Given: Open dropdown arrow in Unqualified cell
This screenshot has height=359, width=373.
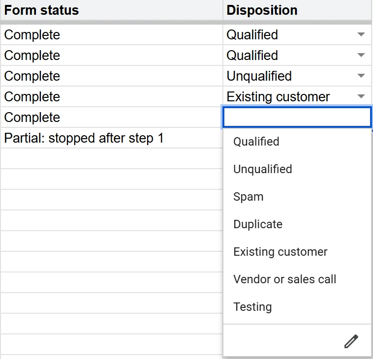Looking at the screenshot, I should coord(361,76).
